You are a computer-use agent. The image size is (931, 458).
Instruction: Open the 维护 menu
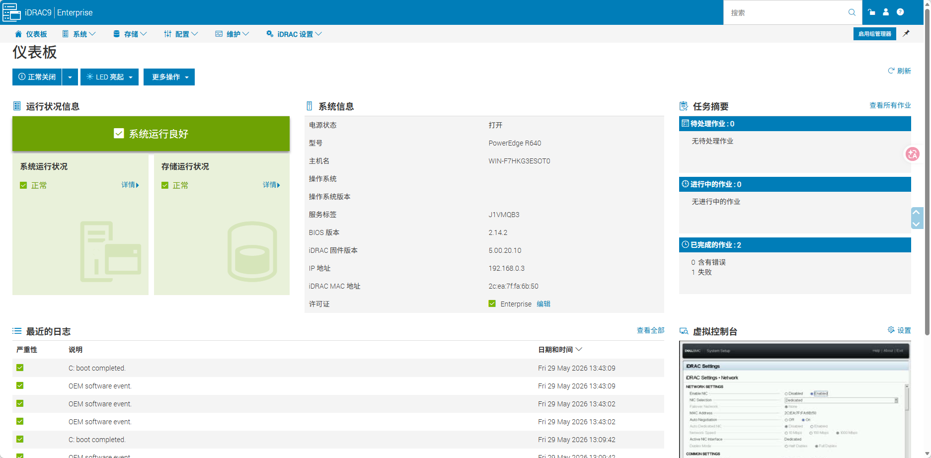click(x=232, y=34)
